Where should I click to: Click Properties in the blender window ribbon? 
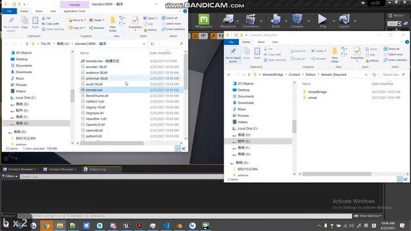(x=136, y=24)
